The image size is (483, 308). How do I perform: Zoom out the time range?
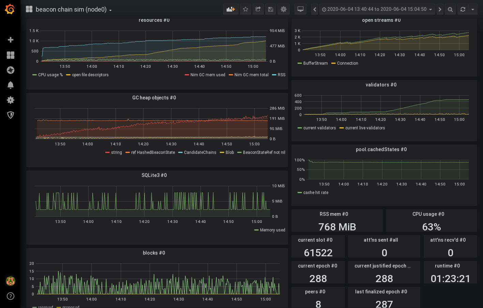point(450,9)
